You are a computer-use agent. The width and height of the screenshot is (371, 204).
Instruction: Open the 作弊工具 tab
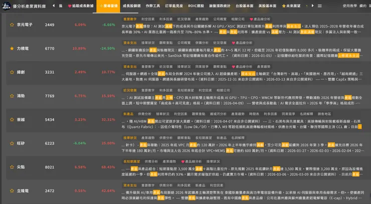tap(153, 6)
